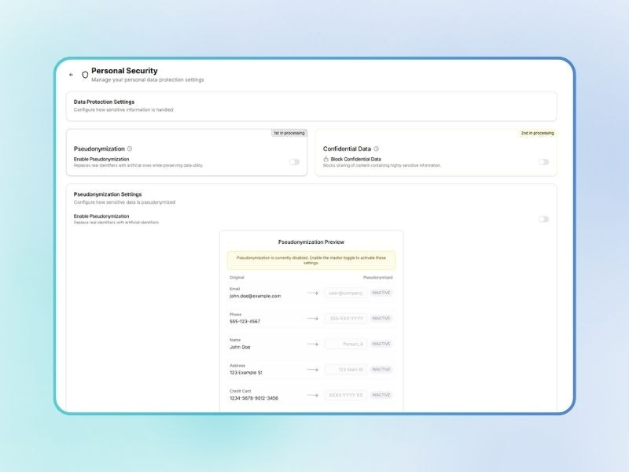This screenshot has width=629, height=472.
Task: Click the arrow in the Address row
Action: point(312,369)
